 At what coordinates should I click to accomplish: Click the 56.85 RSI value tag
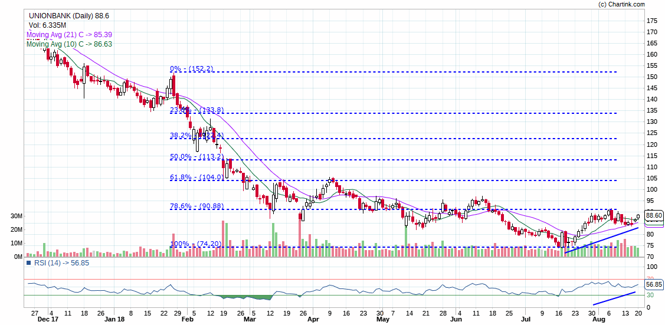tap(653, 284)
